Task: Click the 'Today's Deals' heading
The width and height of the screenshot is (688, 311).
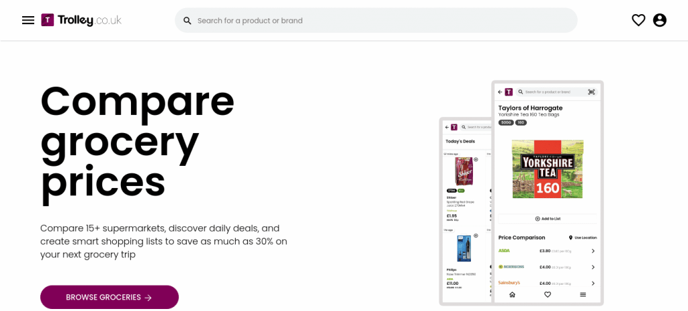Action: (x=460, y=141)
